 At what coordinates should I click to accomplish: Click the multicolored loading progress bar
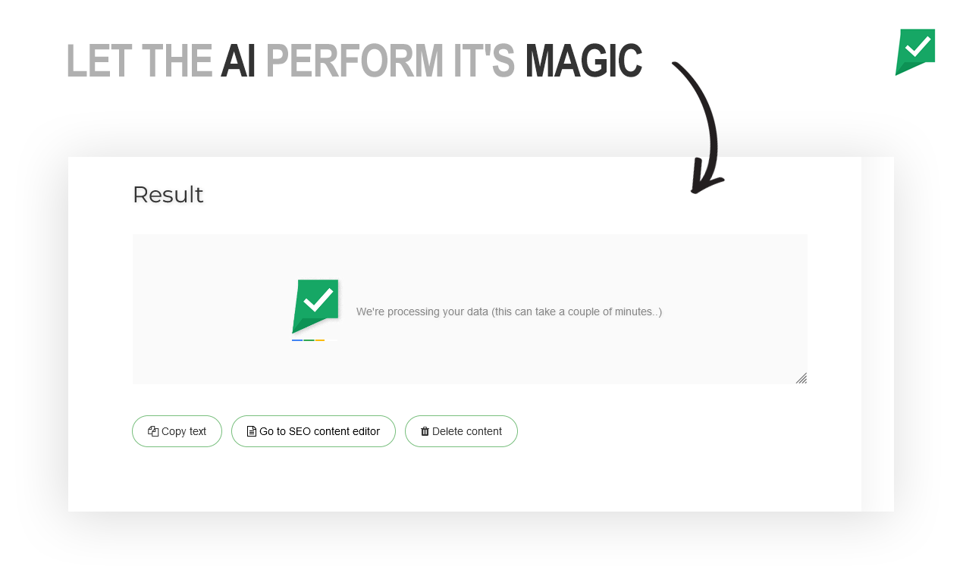(314, 340)
